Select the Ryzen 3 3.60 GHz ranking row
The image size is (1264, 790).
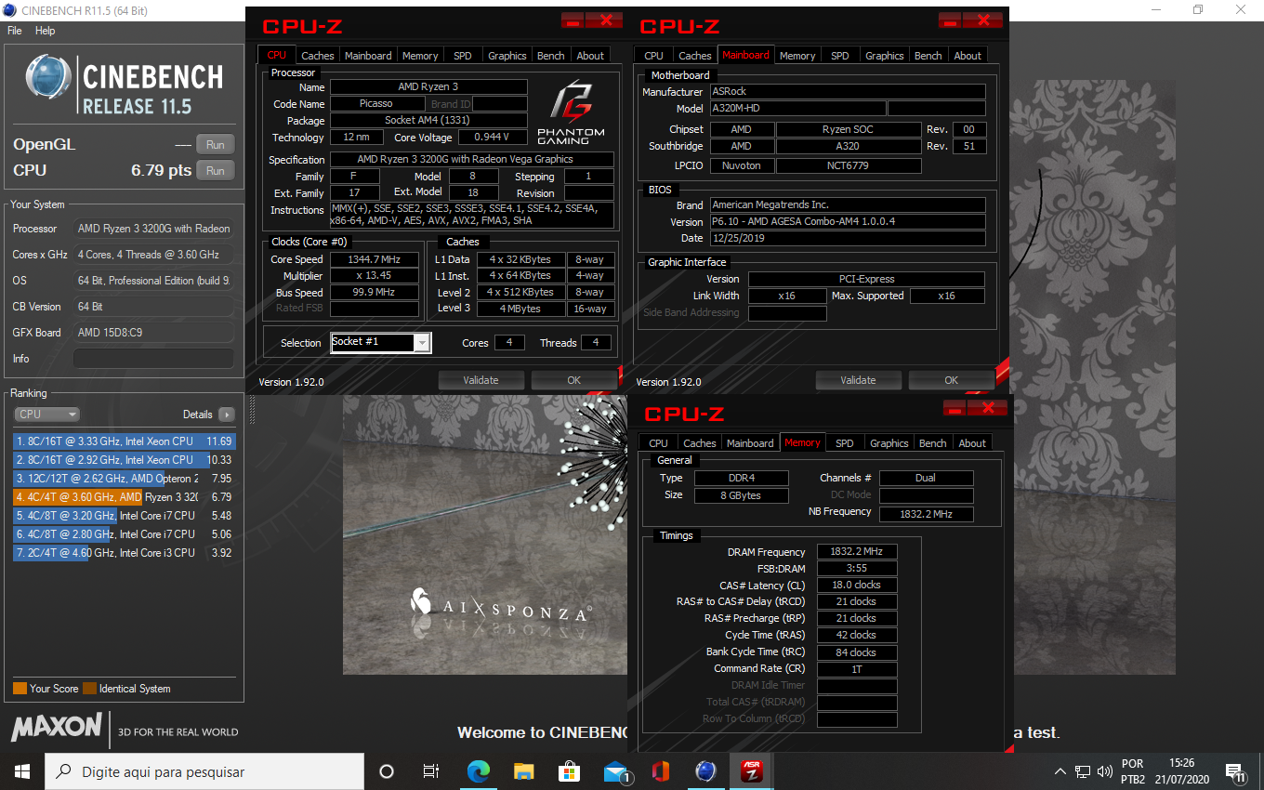[x=124, y=497]
